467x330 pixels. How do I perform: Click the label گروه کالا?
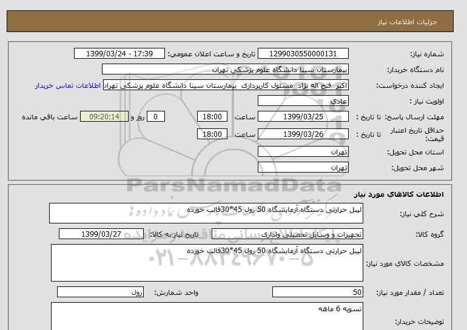coord(430,234)
